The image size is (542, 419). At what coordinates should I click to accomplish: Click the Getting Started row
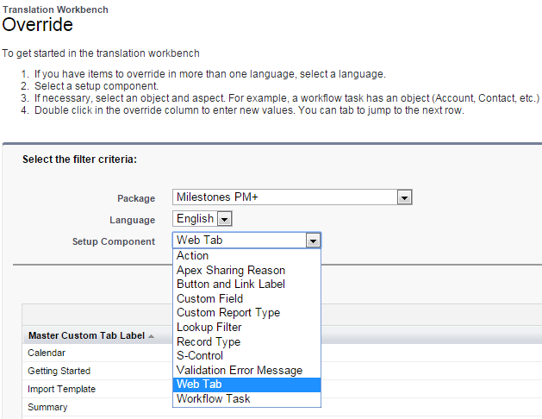tap(59, 371)
